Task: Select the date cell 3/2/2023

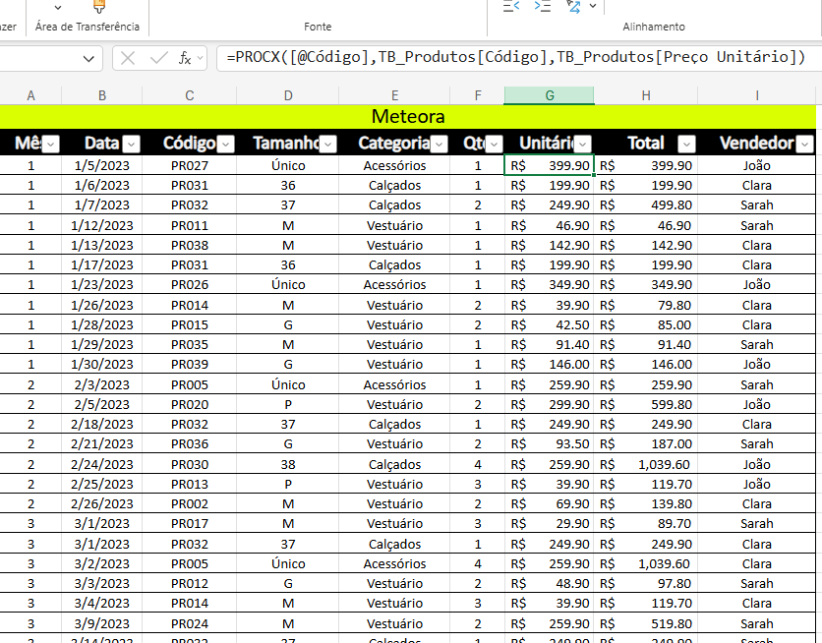Action: click(x=101, y=564)
